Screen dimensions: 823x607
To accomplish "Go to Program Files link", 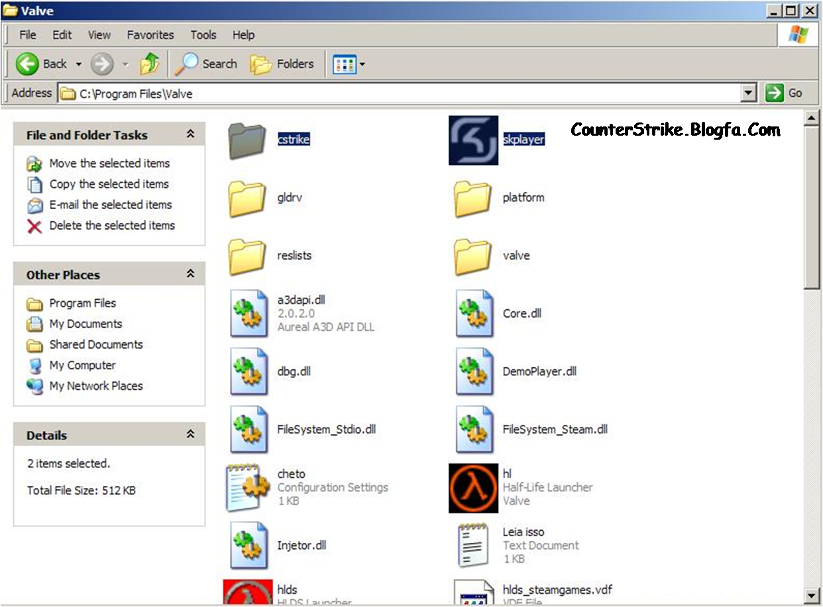I will click(82, 303).
